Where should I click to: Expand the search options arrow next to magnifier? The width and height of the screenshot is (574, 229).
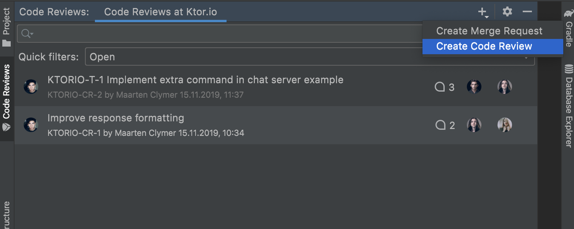[x=32, y=34]
